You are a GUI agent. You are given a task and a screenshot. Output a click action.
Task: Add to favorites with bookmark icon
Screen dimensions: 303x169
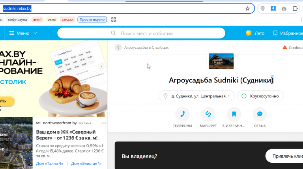point(234,114)
